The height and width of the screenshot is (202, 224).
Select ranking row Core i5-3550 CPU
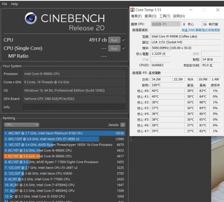pyautogui.click(x=64, y=196)
